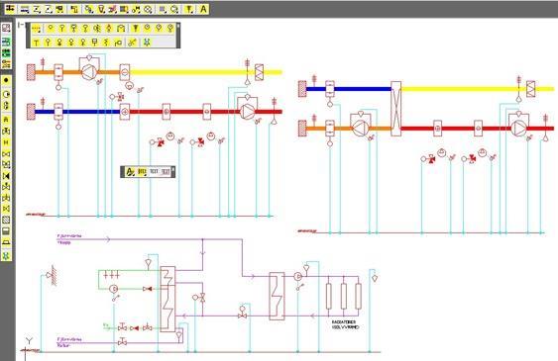Click the RADIATORES label in lower diagram

(343, 322)
